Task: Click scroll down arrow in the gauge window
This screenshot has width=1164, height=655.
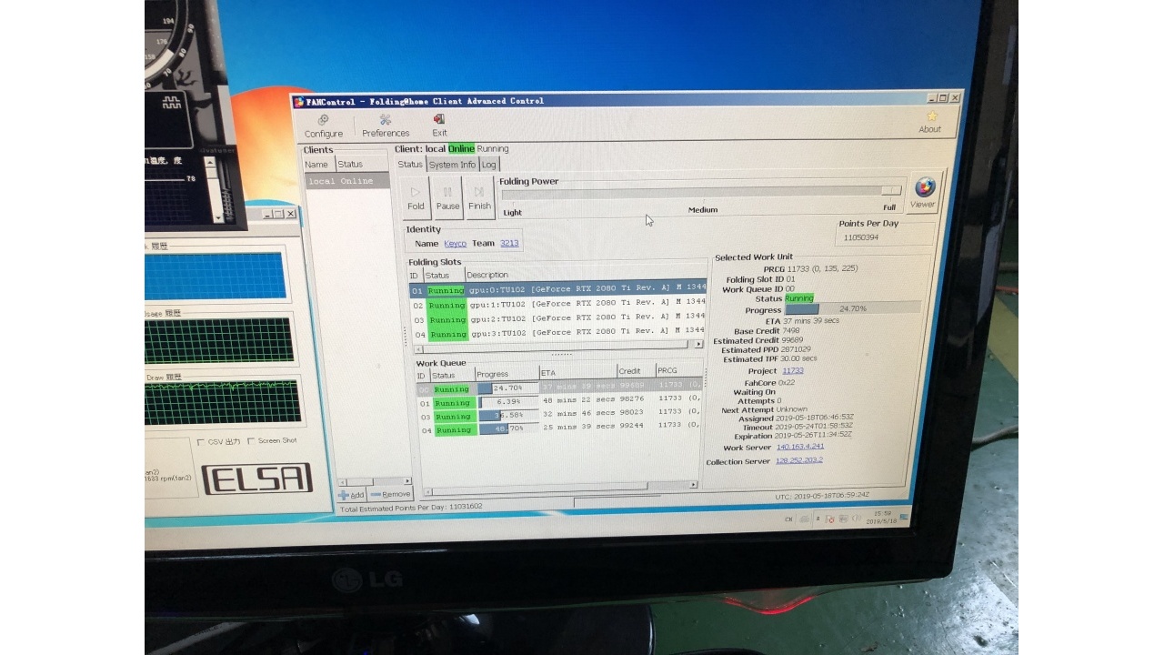Action: coord(218,217)
